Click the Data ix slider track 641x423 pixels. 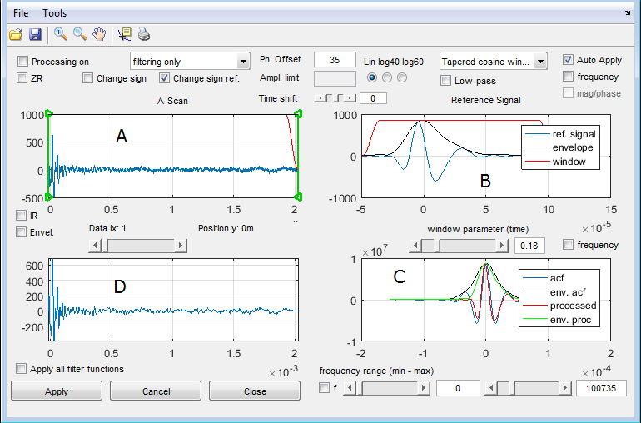pos(141,246)
